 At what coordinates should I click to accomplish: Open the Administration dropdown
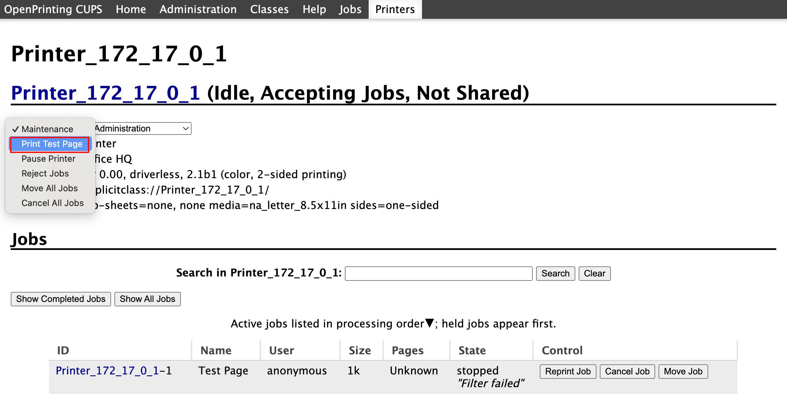141,129
